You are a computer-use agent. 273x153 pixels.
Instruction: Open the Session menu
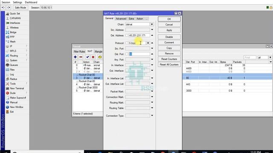(6, 2)
